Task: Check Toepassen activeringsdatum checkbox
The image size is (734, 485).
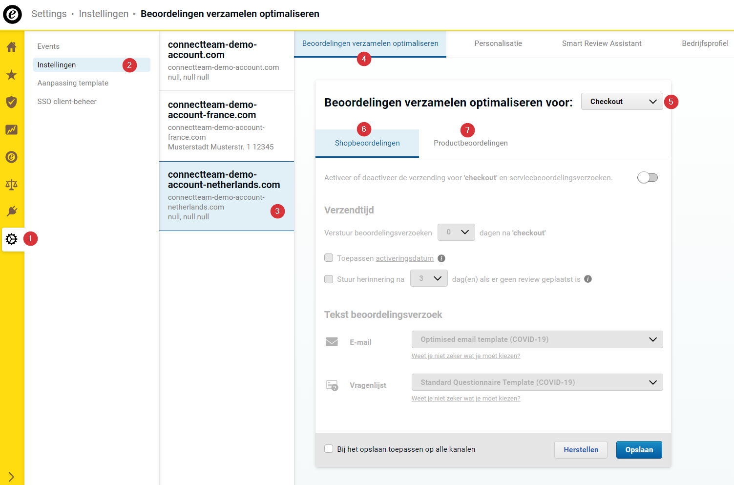Action: [x=329, y=258]
